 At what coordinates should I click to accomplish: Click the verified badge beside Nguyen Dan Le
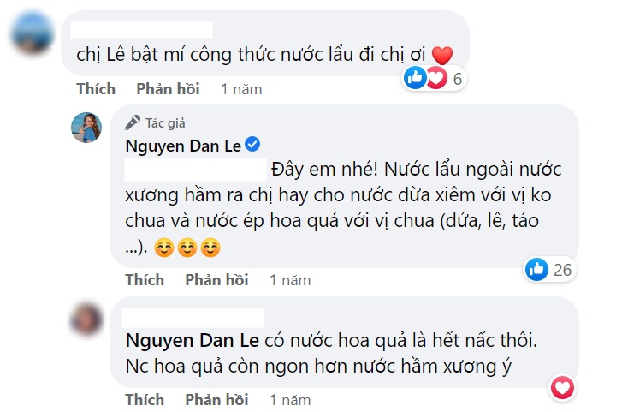click(252, 144)
